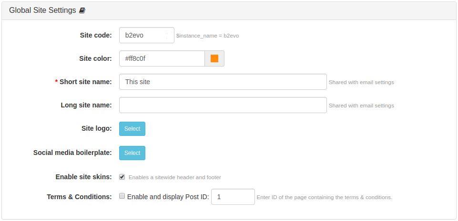The height and width of the screenshot is (221, 458).
Task: Click the "$instance_name = b2evo" note
Action: click(207, 36)
